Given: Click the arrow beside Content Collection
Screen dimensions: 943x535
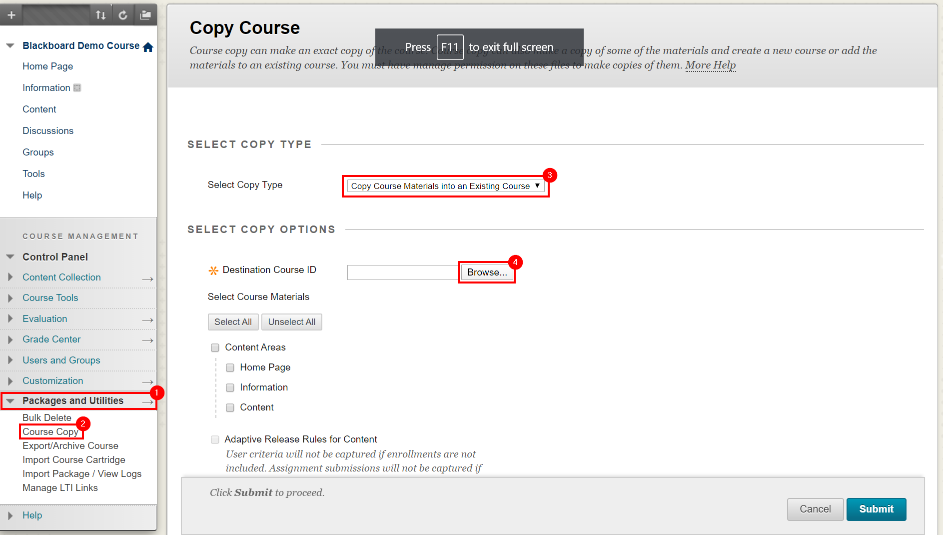Looking at the screenshot, I should tap(147, 278).
